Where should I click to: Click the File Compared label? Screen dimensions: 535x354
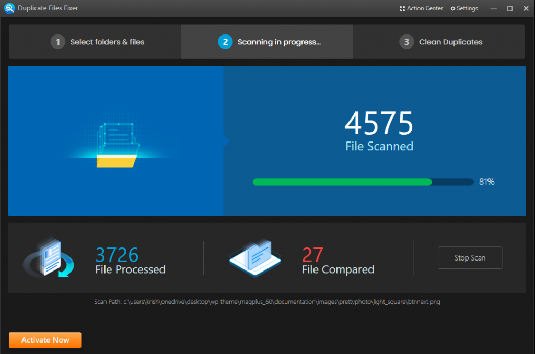(x=338, y=269)
